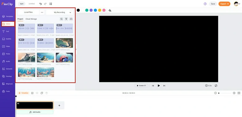The height and width of the screenshot is (117, 242).
Task: Click the search icon in the media panel
Action: pyautogui.click(x=61, y=19)
